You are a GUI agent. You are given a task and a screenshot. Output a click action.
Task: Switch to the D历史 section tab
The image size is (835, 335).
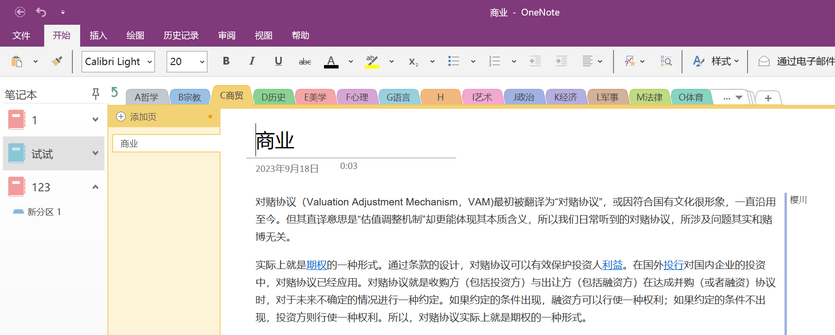(x=273, y=97)
